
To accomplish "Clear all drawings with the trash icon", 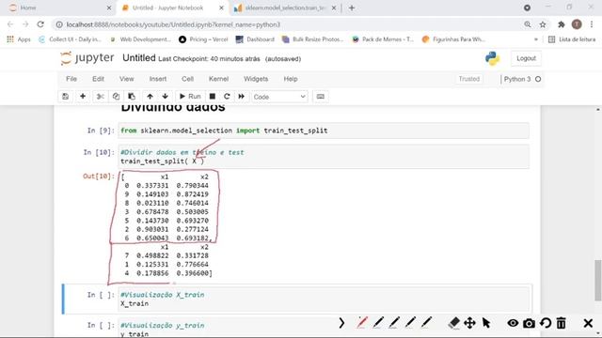I will (562, 323).
